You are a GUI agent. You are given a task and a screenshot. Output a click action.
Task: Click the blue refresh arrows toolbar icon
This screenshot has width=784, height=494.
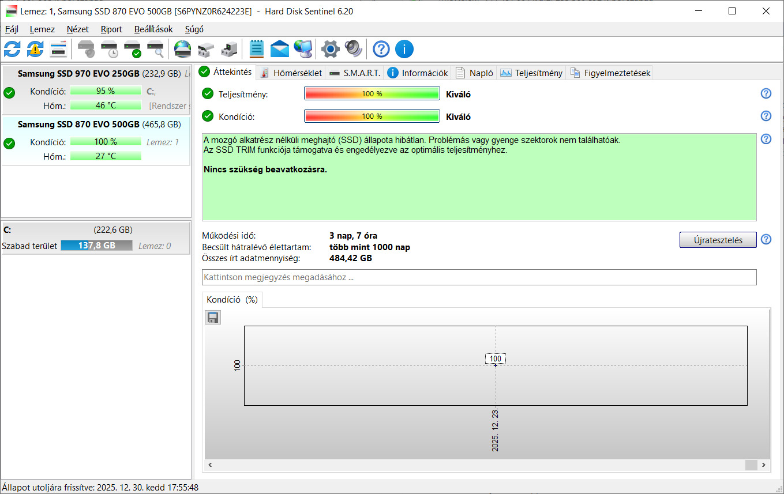(x=12, y=49)
